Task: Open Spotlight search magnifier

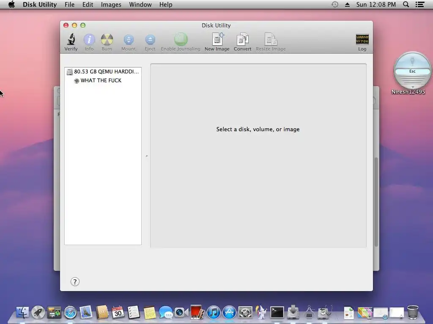Action: click(406, 4)
